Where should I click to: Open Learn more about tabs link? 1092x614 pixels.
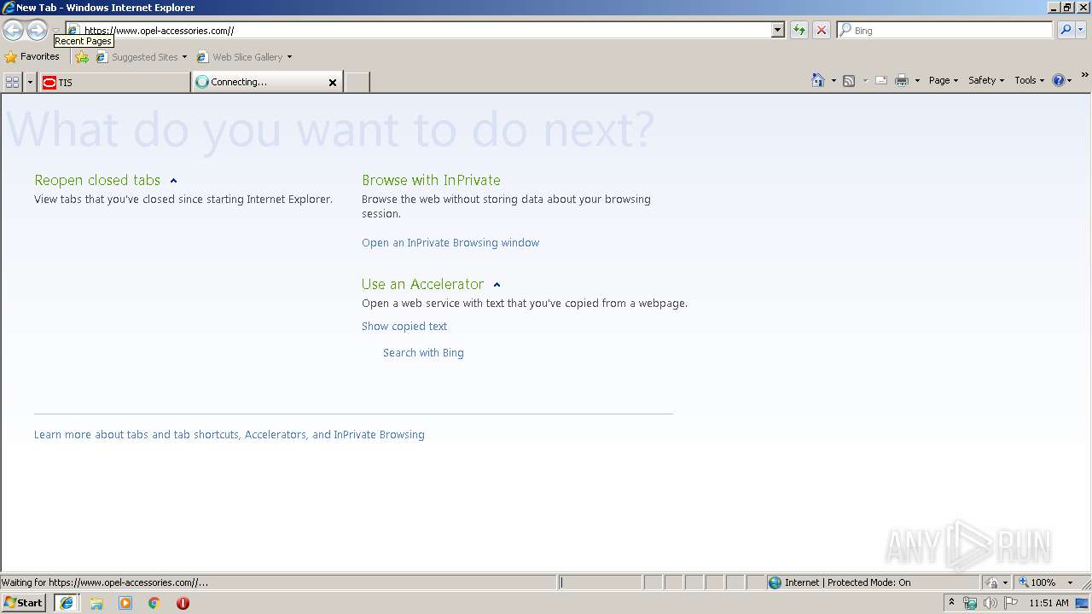[229, 435]
